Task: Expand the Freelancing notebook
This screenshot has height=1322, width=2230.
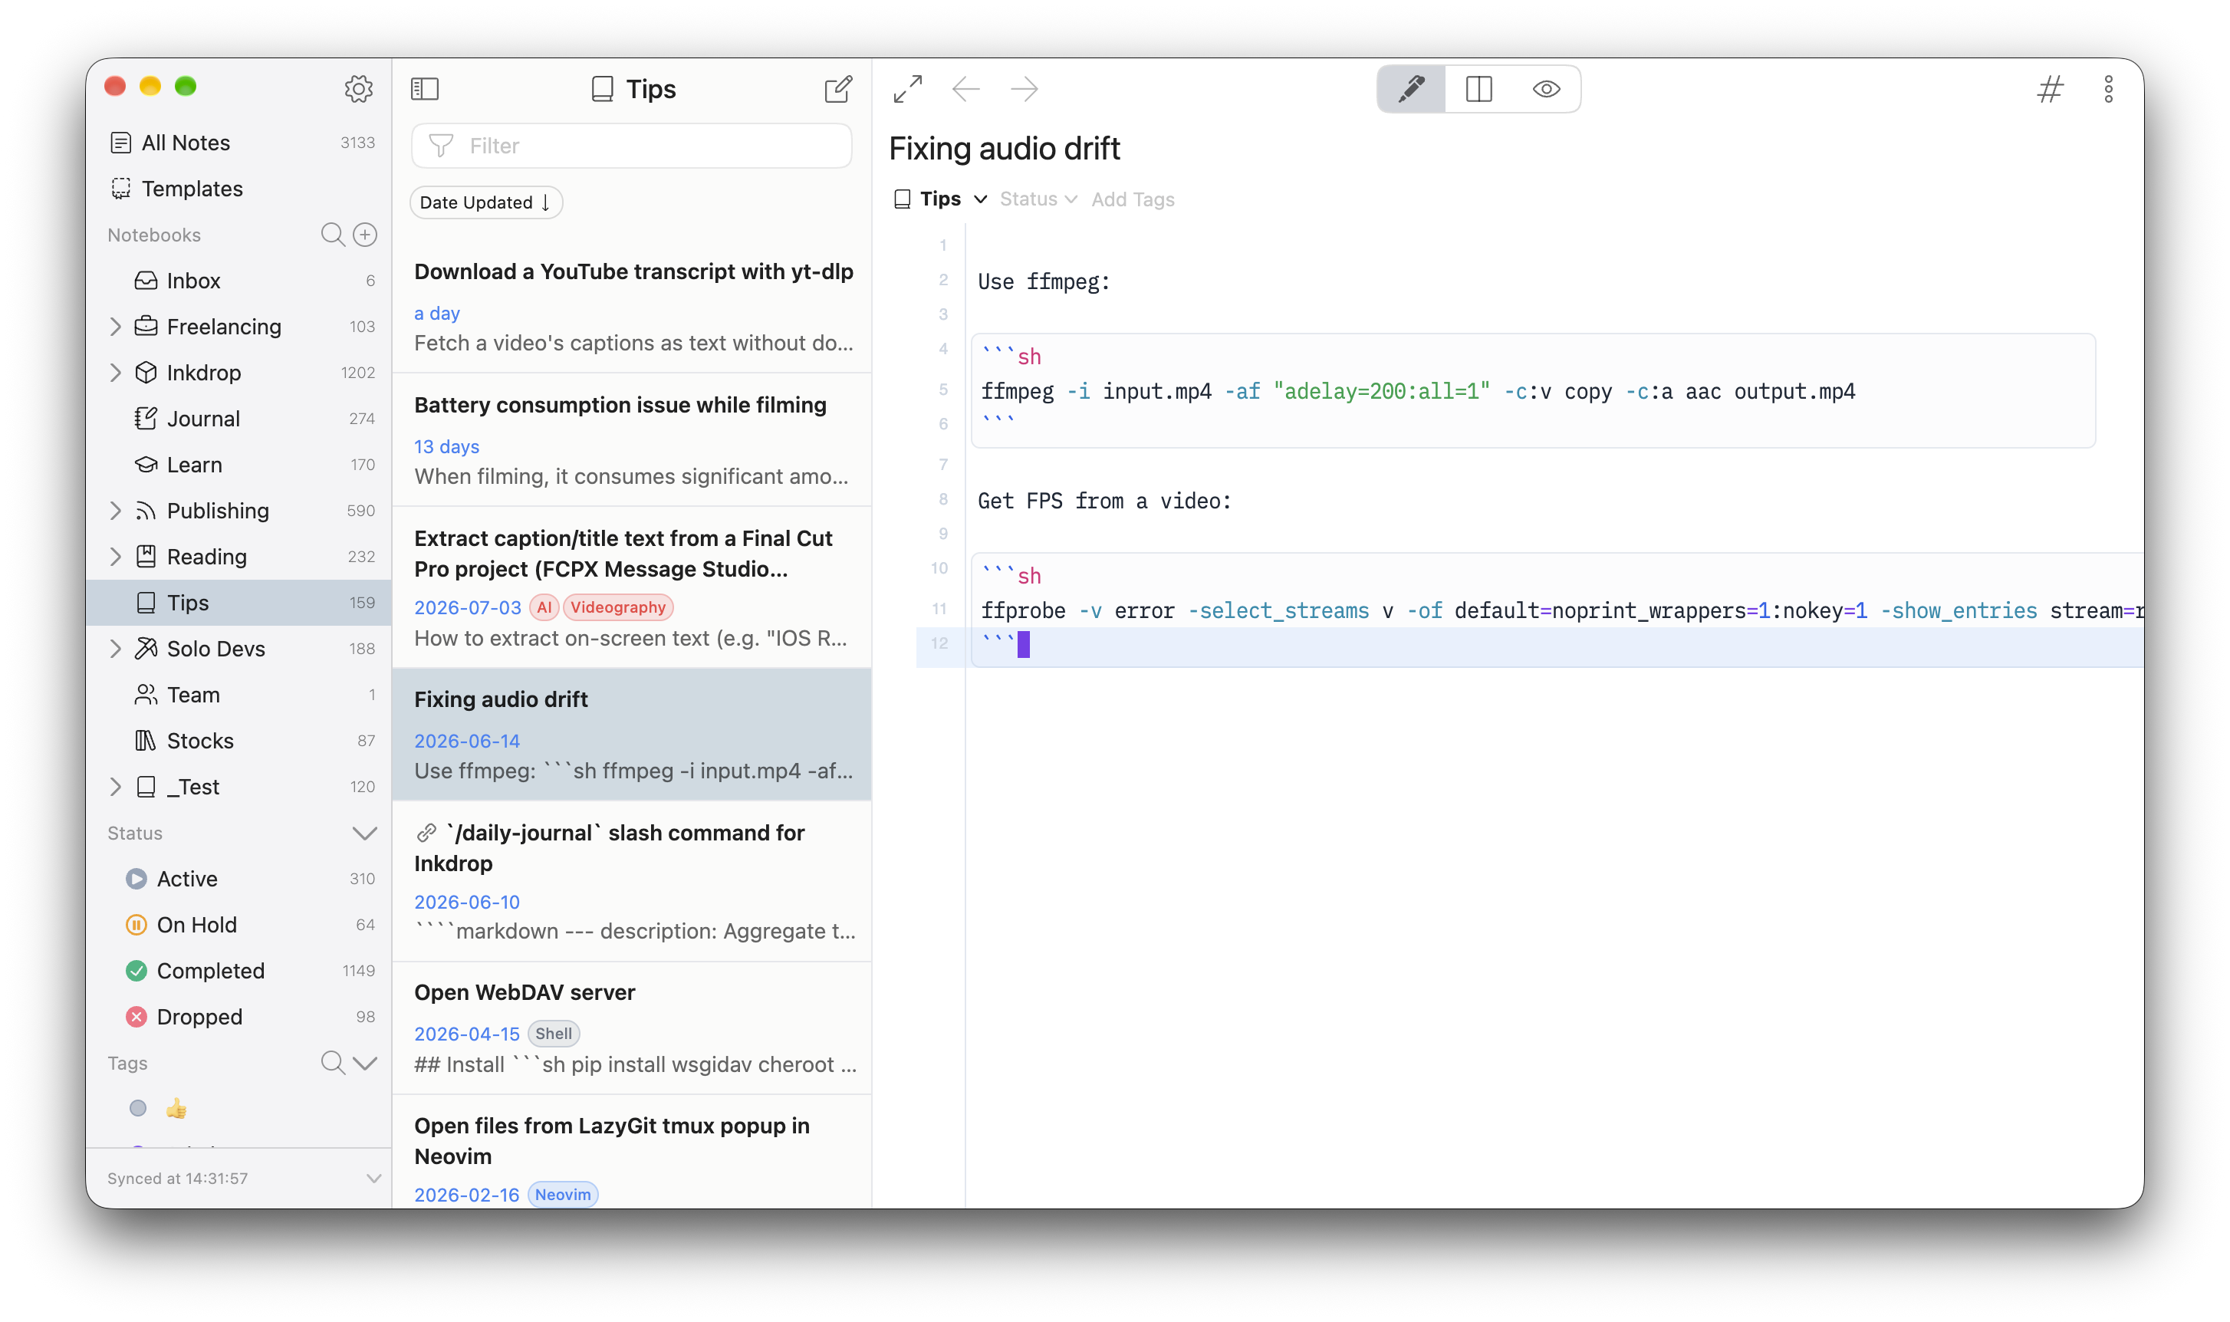Action: (x=115, y=326)
